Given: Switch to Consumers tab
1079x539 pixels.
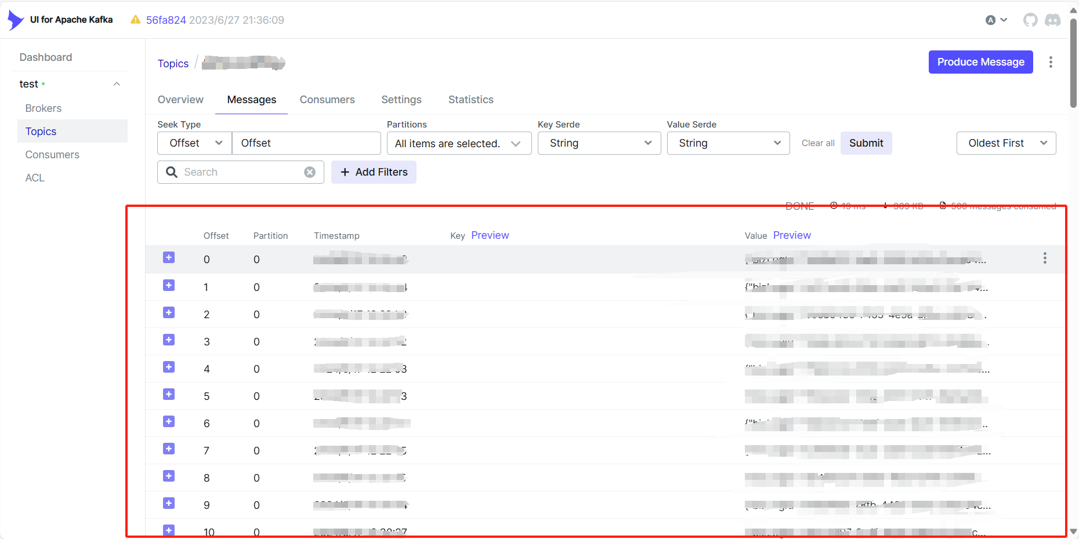Looking at the screenshot, I should coord(327,100).
